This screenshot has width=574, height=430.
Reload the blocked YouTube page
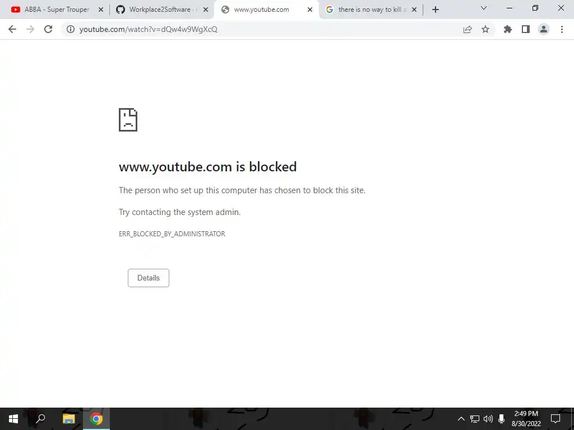[x=48, y=29]
